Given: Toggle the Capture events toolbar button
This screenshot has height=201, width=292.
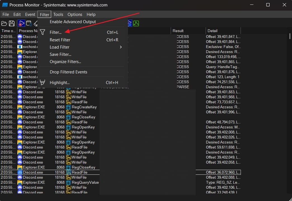Looking at the screenshot, I should click(x=21, y=23).
